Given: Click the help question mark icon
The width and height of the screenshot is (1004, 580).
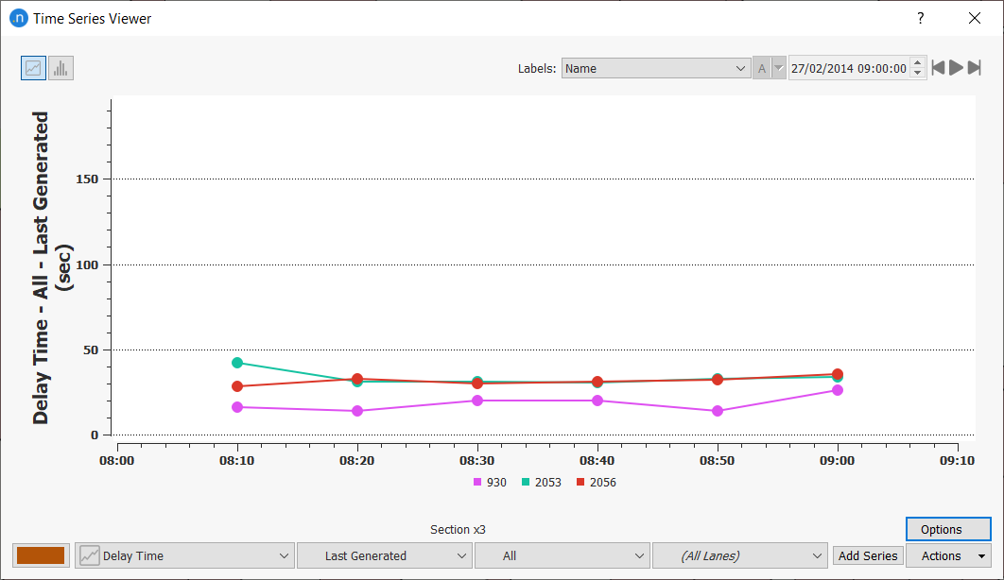Looking at the screenshot, I should pos(920,18).
